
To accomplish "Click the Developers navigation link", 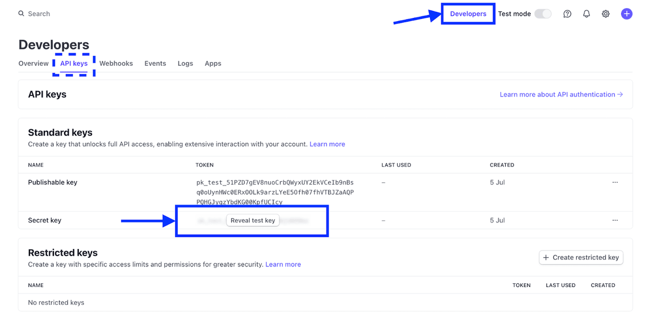I will coord(468,13).
